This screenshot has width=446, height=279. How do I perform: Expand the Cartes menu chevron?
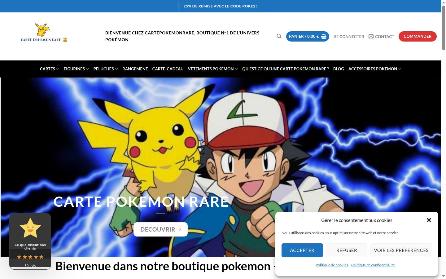(58, 69)
